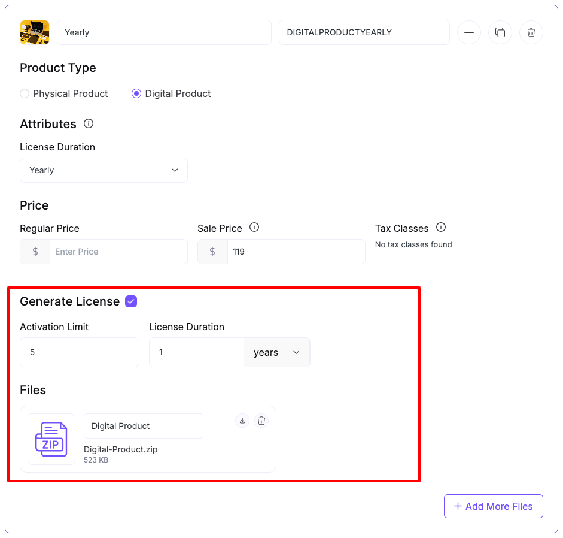563x538 pixels.
Task: Click the Regular Price input field
Action: (118, 252)
